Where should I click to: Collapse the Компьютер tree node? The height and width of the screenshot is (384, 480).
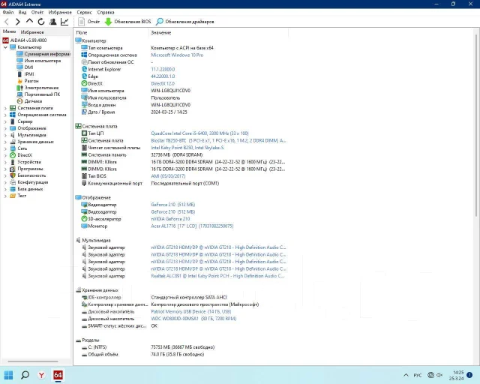[5, 47]
